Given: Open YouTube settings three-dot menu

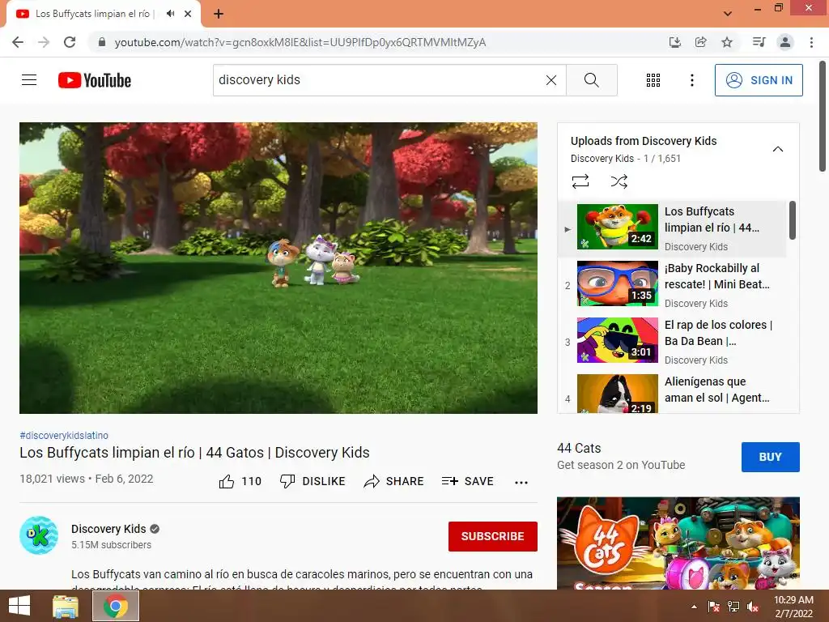Looking at the screenshot, I should (x=691, y=80).
